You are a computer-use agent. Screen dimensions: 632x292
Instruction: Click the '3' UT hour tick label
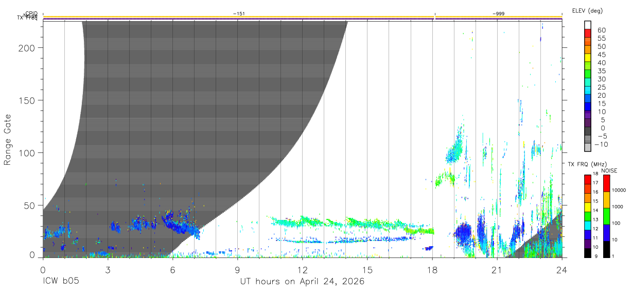108,269
